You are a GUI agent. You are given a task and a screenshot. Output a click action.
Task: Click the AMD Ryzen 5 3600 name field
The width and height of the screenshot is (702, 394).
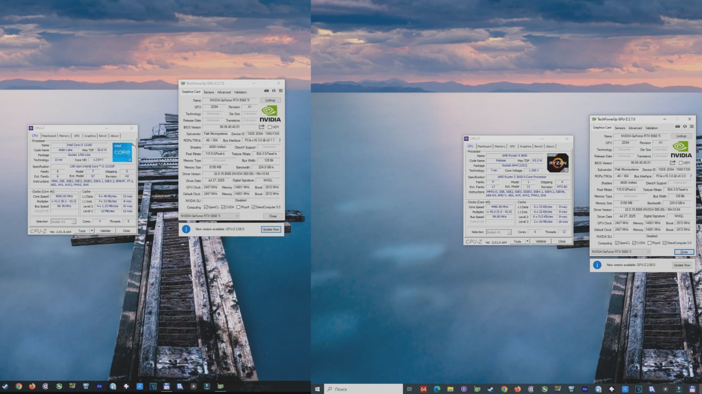coord(514,156)
